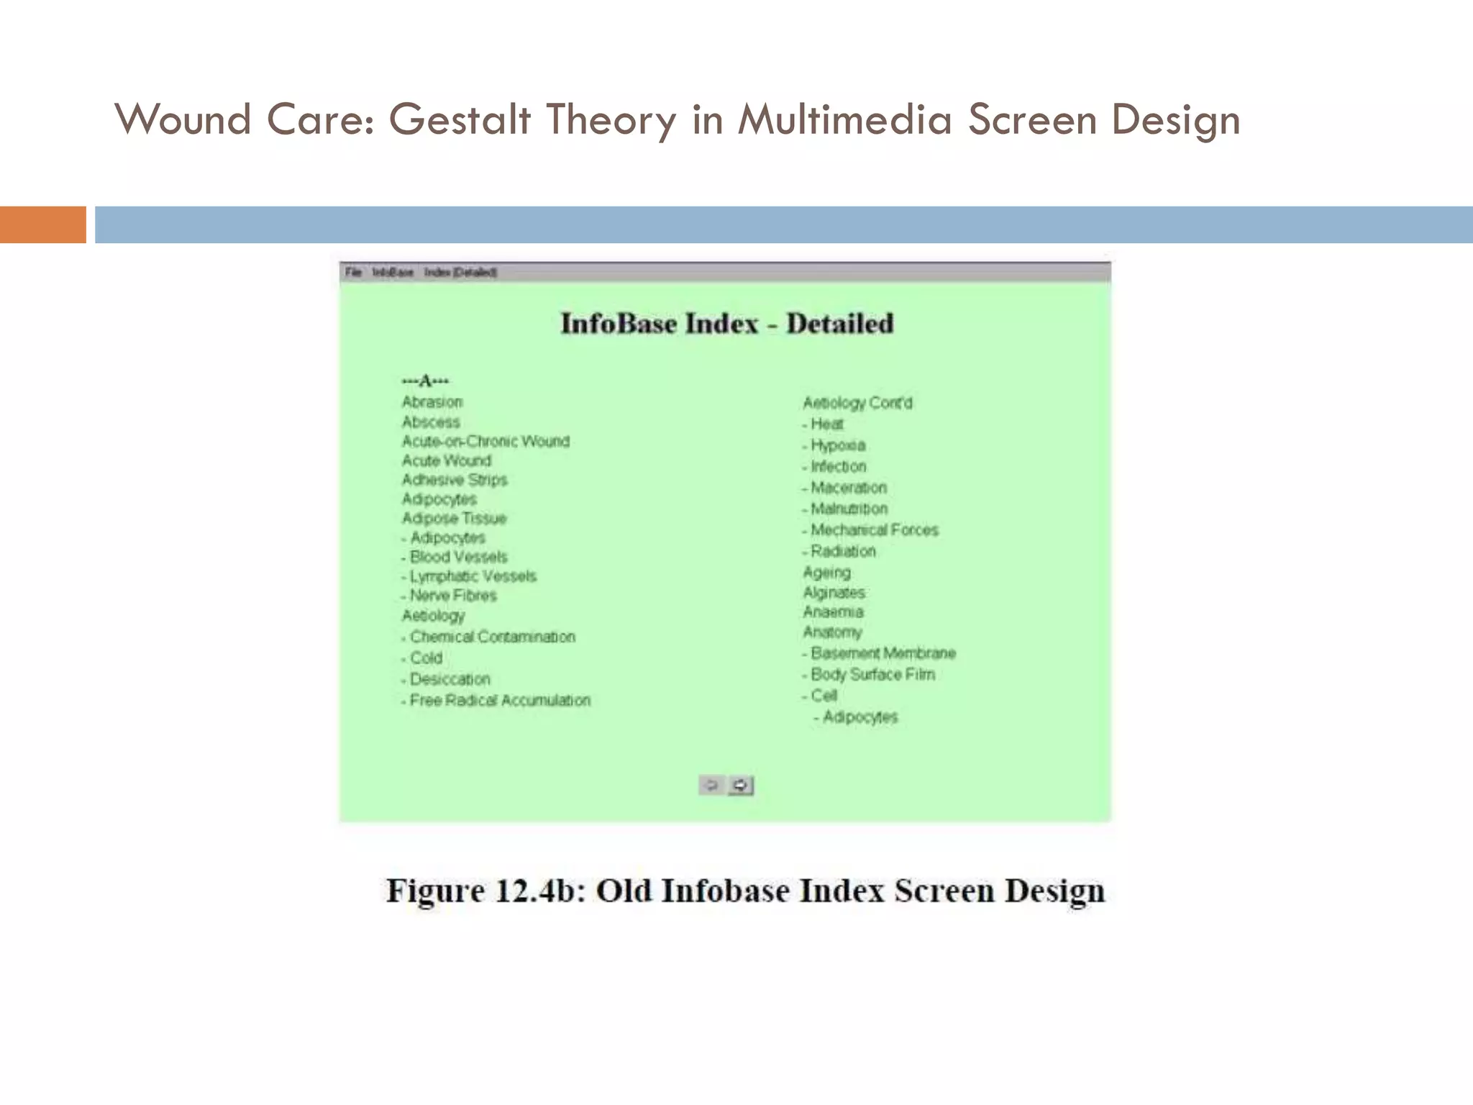Open the Adhesive Strips entry
Viewport: 1473px width, 1105px height.
[x=455, y=480]
